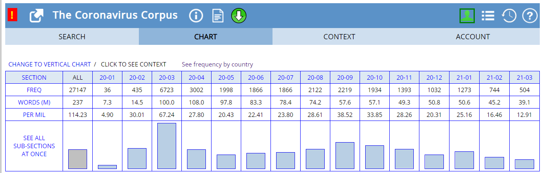
Task: Click the gray ALL frequency bar
Action: pos(77,159)
